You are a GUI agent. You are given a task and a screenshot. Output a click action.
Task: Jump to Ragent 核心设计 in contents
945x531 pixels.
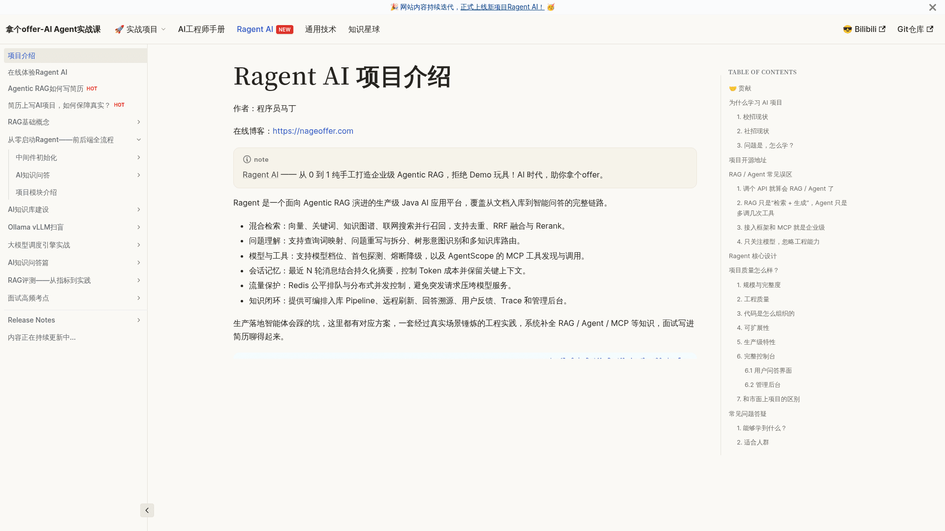coord(753,256)
